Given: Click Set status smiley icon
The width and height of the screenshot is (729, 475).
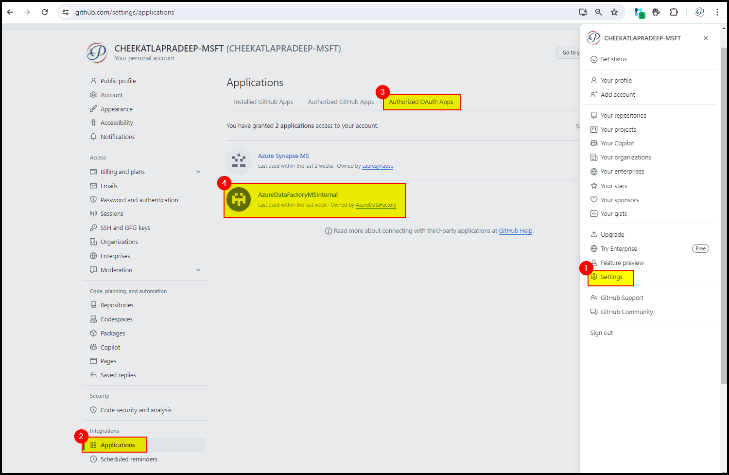Looking at the screenshot, I should [594, 59].
